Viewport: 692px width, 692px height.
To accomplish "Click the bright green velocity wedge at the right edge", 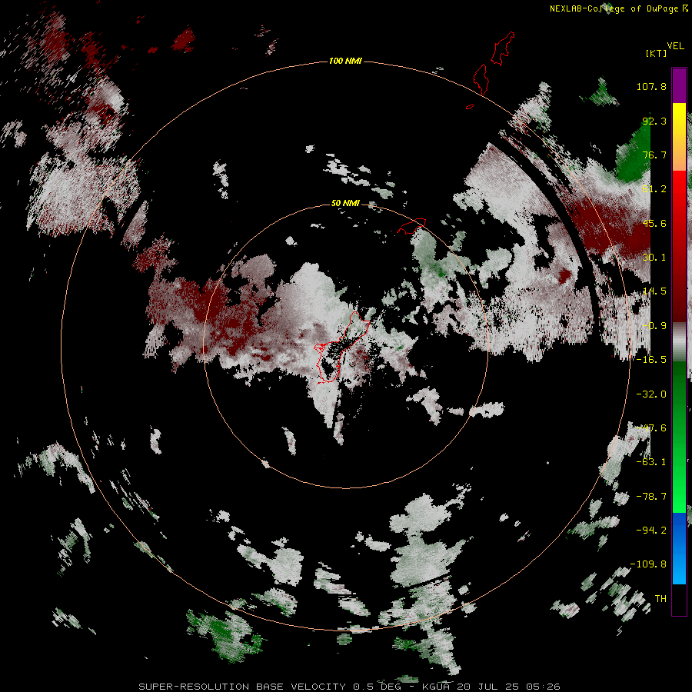I will click(x=634, y=155).
